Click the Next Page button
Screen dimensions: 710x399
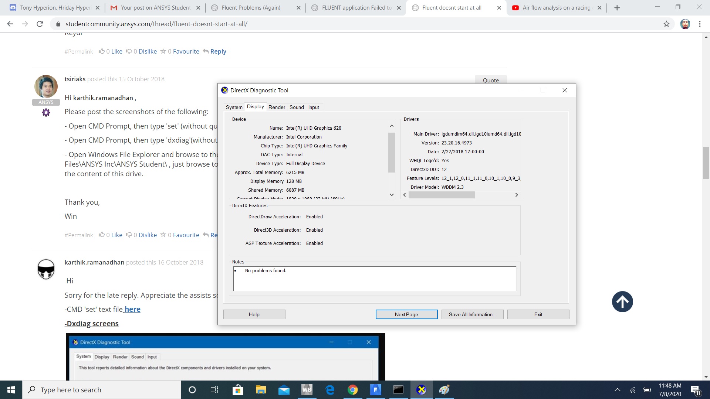click(406, 314)
